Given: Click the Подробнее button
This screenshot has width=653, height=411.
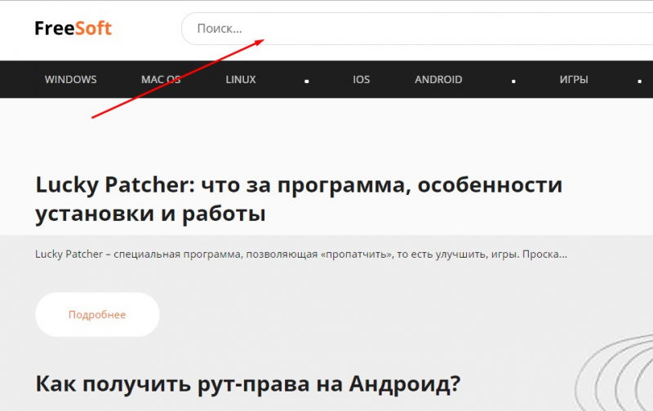Looking at the screenshot, I should (x=97, y=315).
